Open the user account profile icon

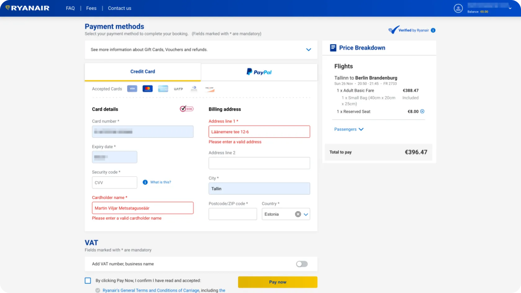[458, 8]
